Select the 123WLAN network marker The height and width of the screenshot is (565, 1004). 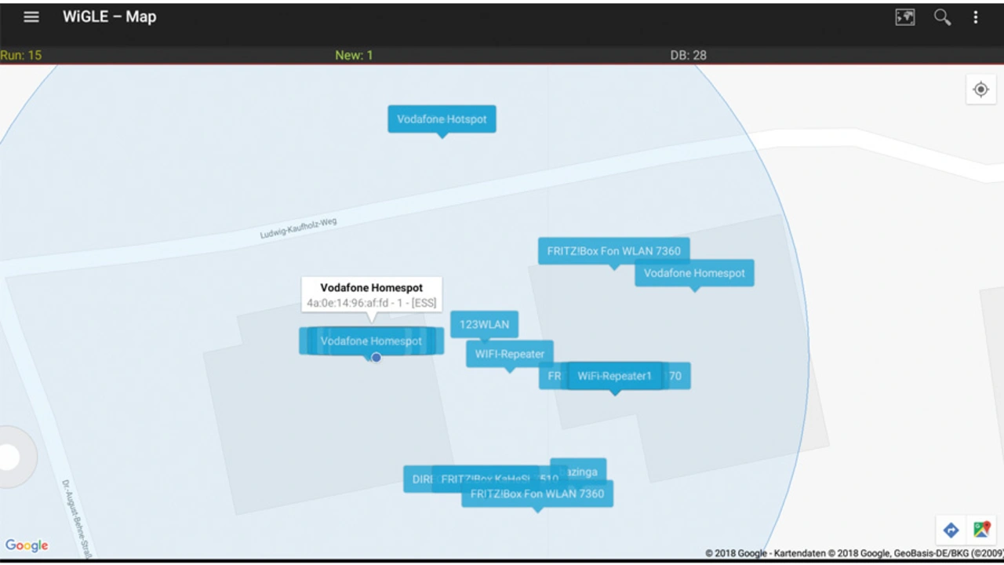484,324
